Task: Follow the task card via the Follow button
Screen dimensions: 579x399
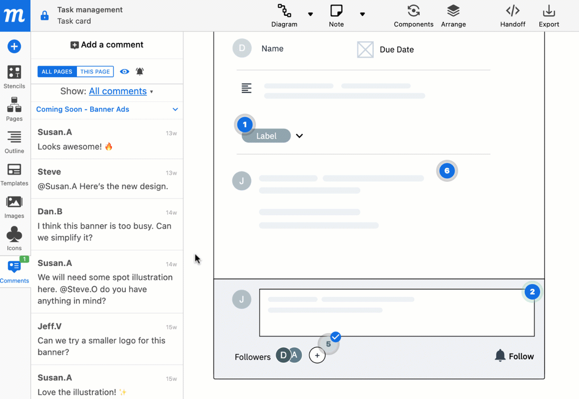Action: [x=514, y=356]
